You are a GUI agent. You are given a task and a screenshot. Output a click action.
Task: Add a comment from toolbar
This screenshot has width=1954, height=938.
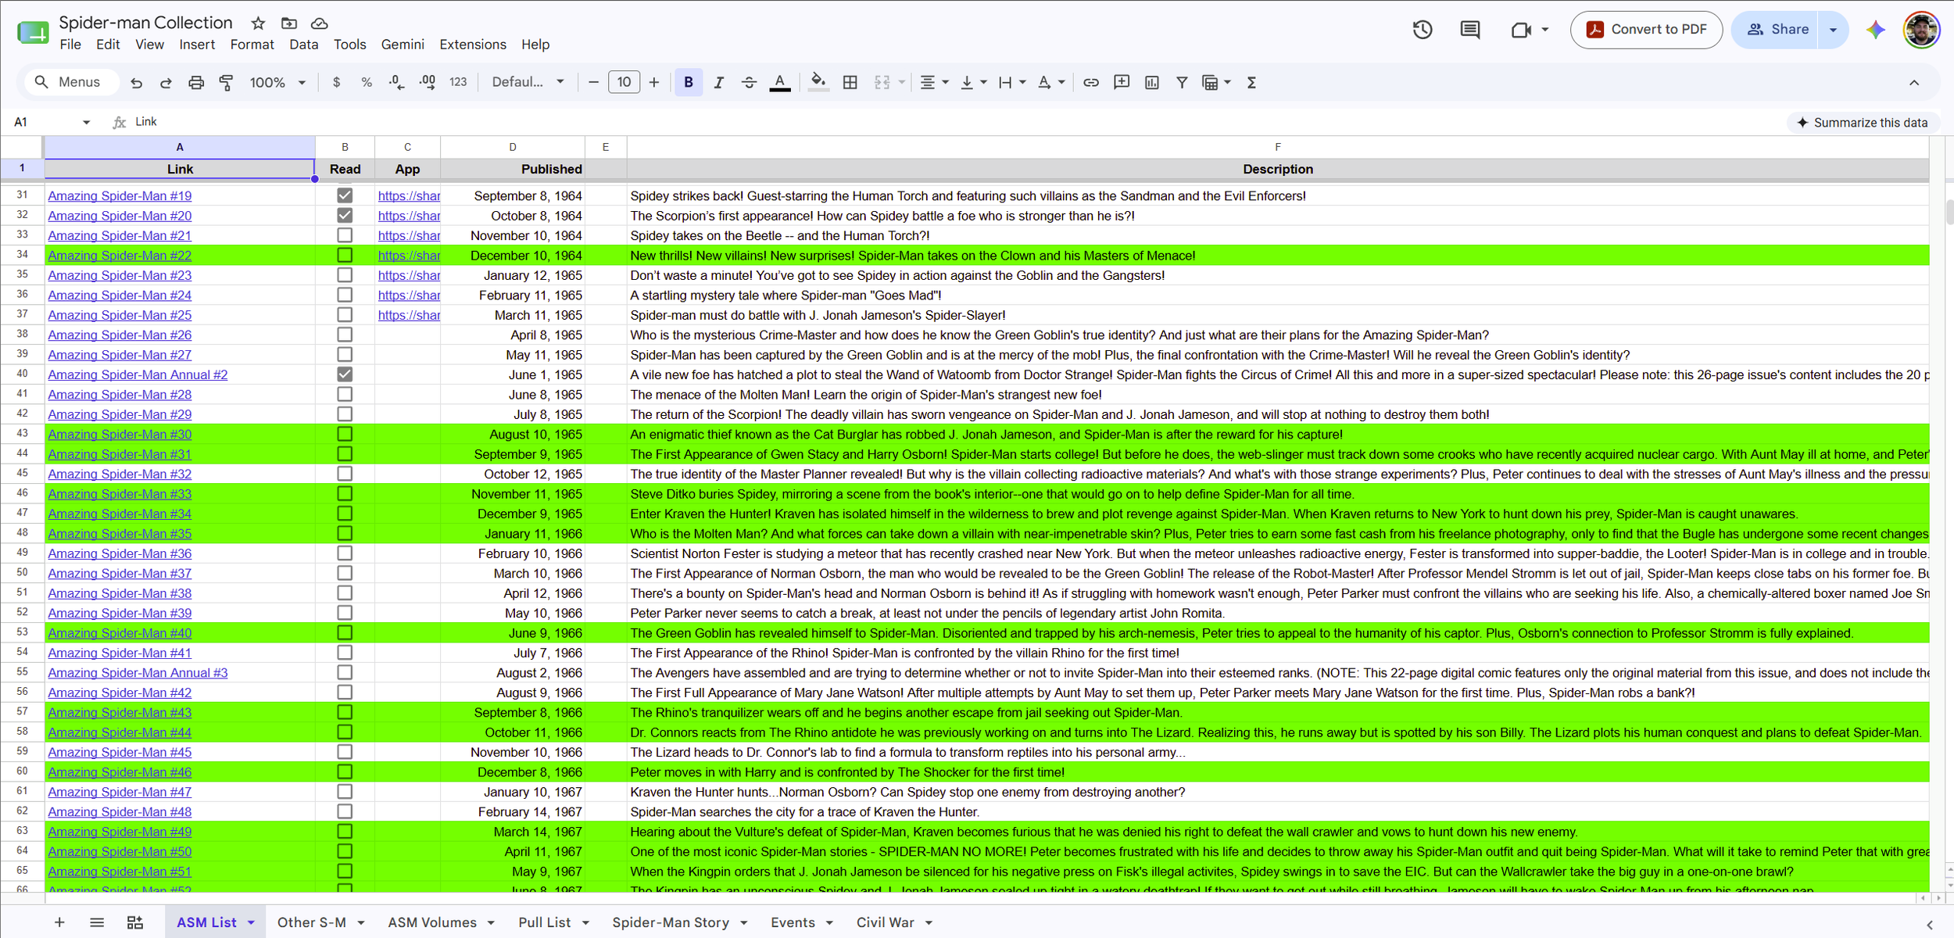click(x=1122, y=82)
